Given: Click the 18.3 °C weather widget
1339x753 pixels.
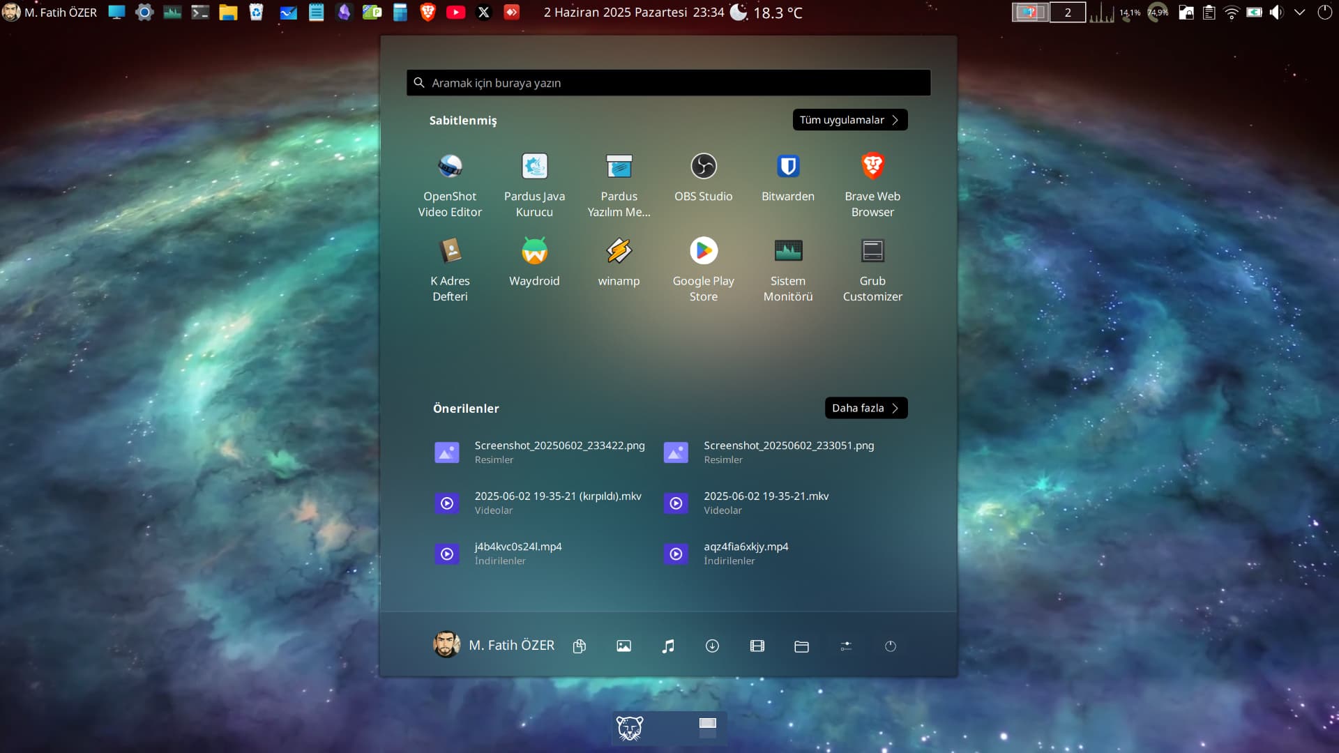Looking at the screenshot, I should [x=766, y=13].
